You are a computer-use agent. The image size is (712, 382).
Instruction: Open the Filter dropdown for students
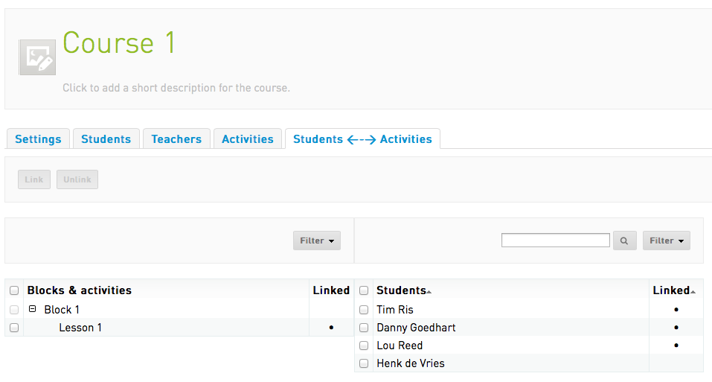pyautogui.click(x=666, y=241)
